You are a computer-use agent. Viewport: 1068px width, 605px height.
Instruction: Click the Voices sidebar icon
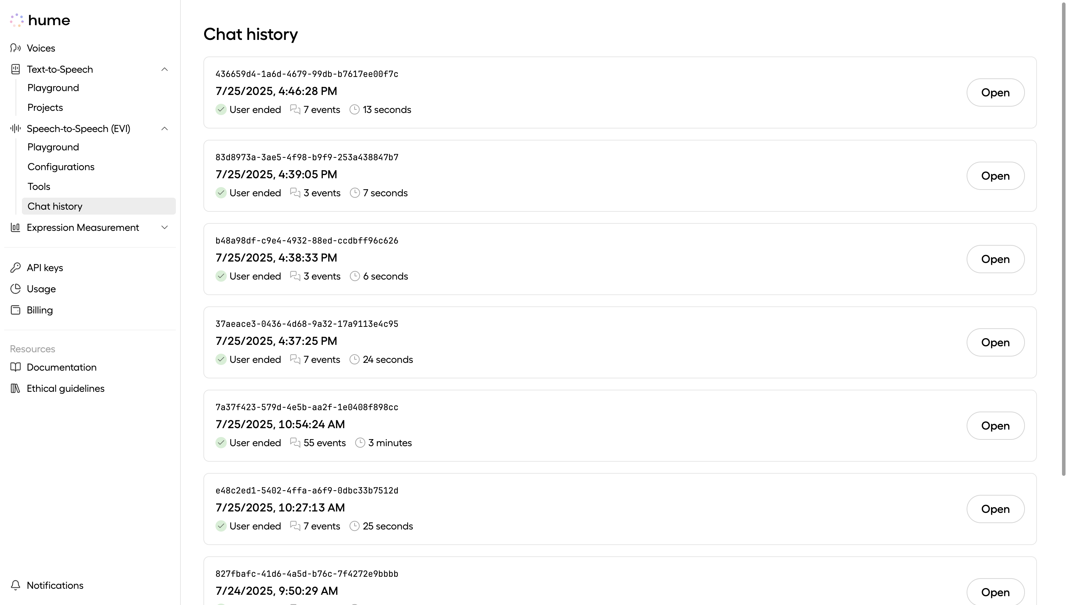pos(16,48)
